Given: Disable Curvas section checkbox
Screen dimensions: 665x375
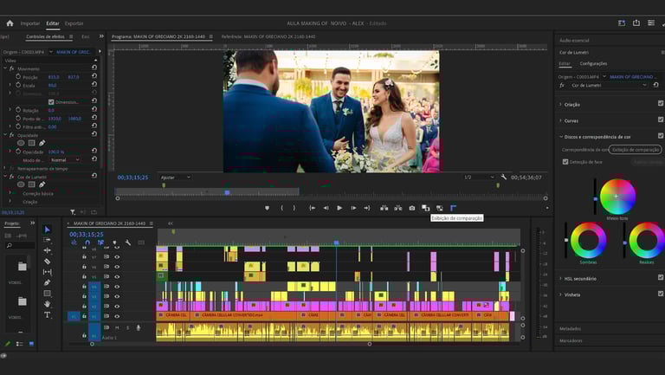Looking at the screenshot, I should [x=661, y=120].
